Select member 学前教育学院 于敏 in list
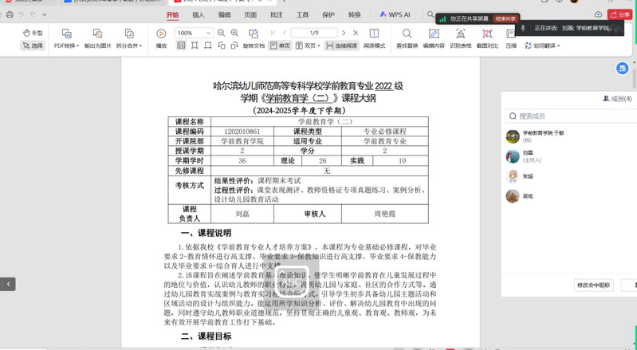637x350 pixels. (568, 136)
